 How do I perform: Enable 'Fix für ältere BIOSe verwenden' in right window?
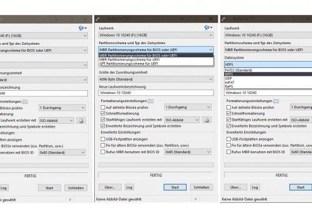tap(228, 145)
